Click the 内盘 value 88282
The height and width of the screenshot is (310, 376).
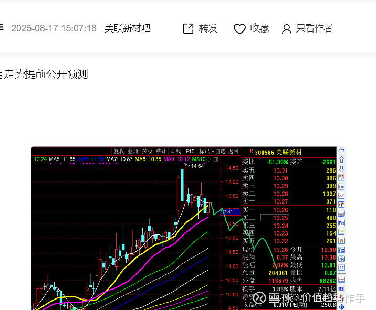pyautogui.click(x=328, y=281)
